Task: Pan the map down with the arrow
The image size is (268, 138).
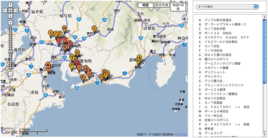Action: click(10, 16)
